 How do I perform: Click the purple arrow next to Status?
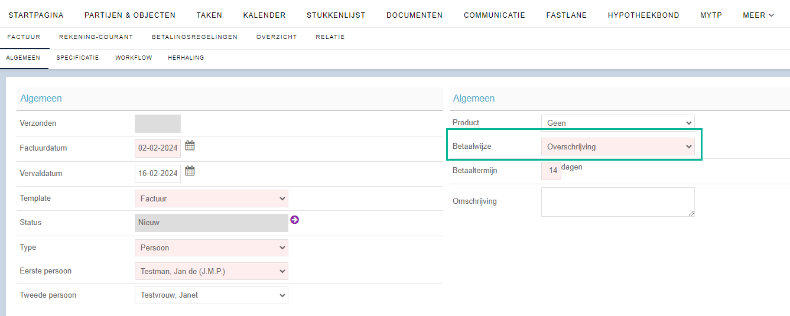point(295,220)
